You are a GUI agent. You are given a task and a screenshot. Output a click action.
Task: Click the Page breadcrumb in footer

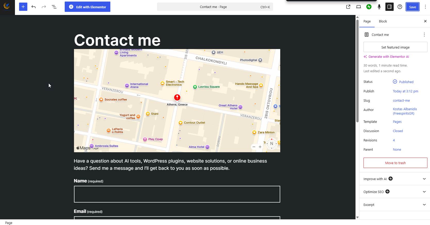tap(9, 223)
